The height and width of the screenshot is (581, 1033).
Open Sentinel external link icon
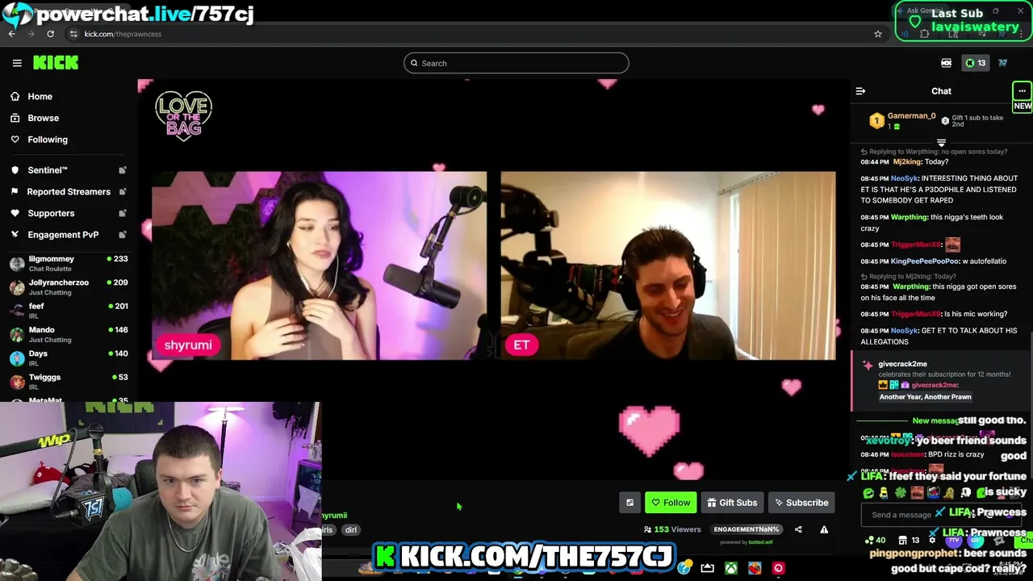click(x=123, y=170)
